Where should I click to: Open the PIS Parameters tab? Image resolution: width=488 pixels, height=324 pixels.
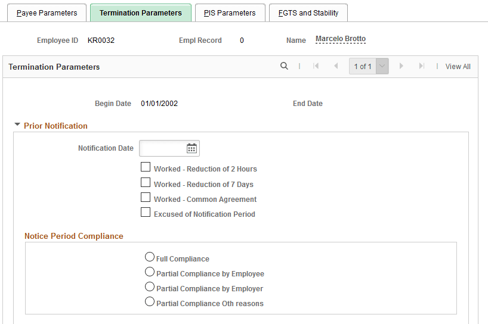(230, 13)
